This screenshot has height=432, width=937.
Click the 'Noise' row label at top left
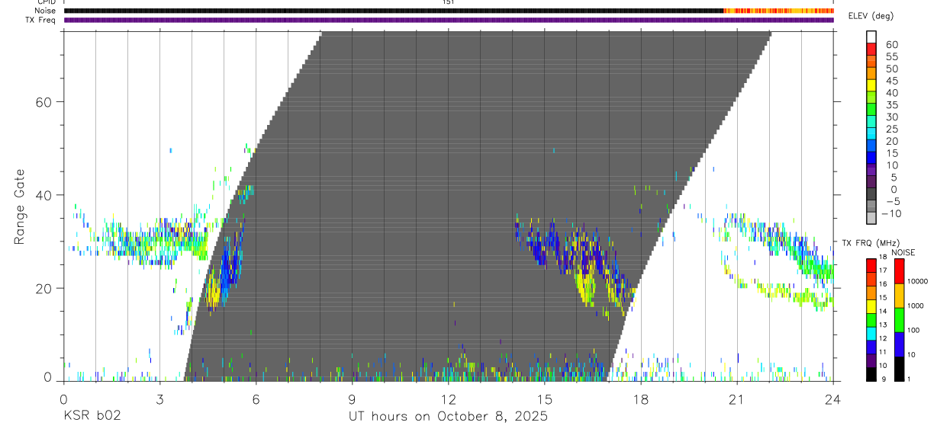[x=47, y=11]
